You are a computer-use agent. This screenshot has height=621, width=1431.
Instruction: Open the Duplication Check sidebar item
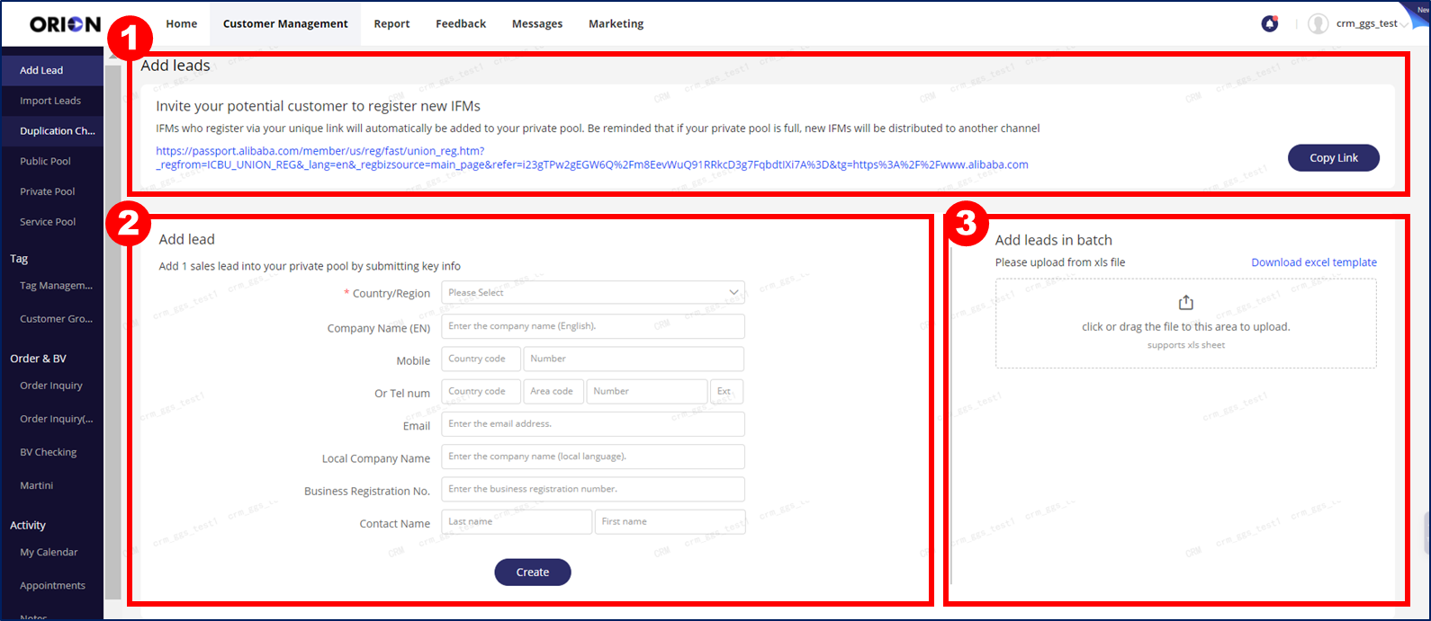coord(52,131)
